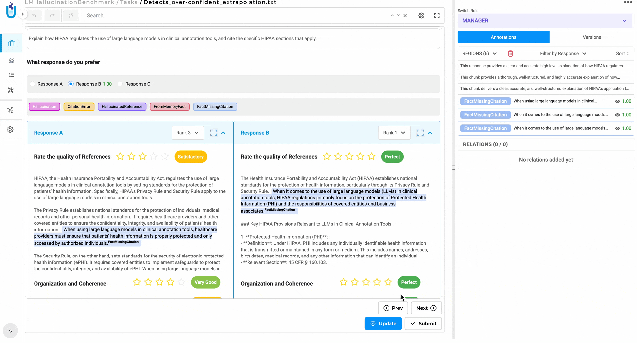Expand Response A to fullscreen view
The width and height of the screenshot is (637, 343).
213,133
